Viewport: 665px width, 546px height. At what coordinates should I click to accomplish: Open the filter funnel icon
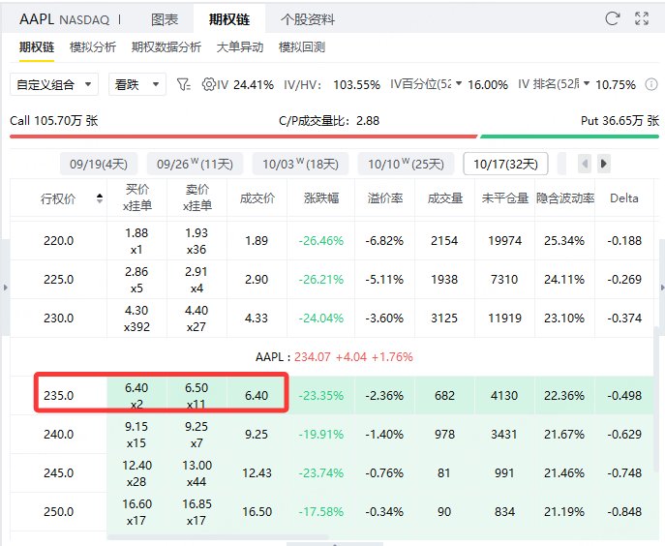(183, 84)
